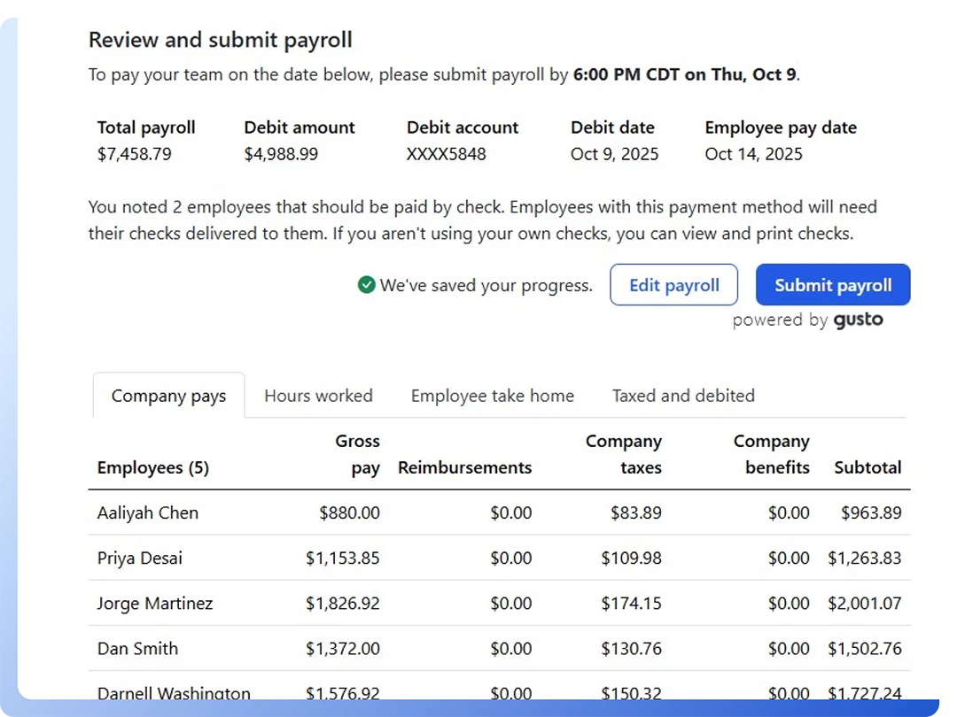The image size is (957, 717).
Task: Click the Dan Smith row name
Action: pos(137,649)
